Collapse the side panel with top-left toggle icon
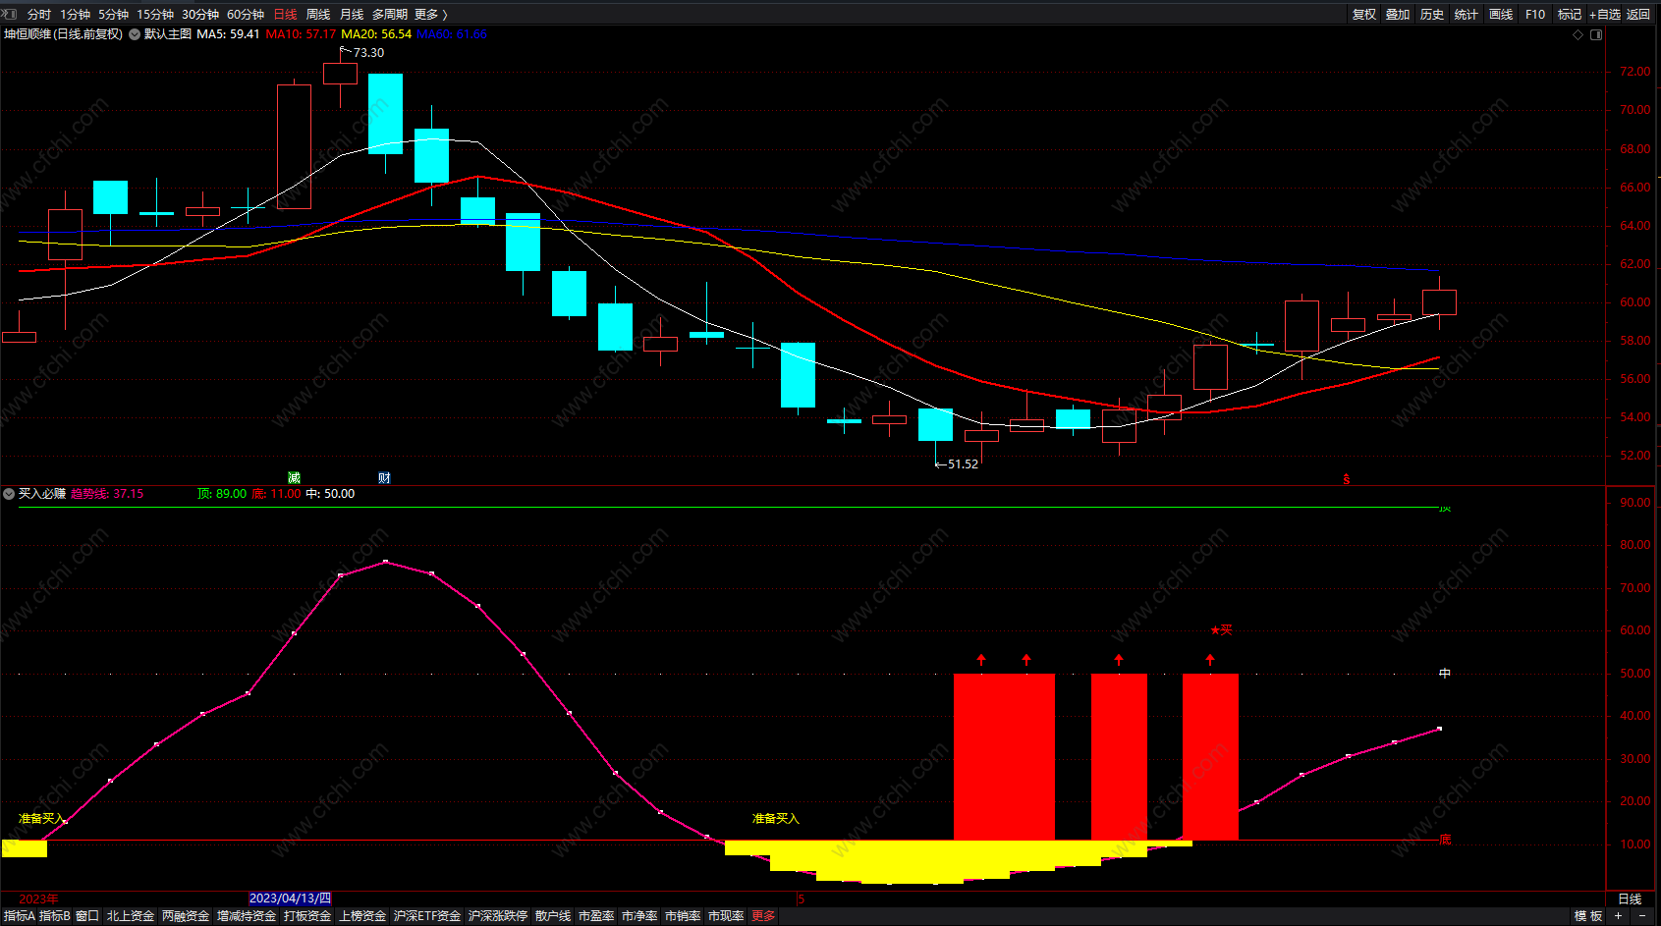The image size is (1661, 926). click(10, 14)
